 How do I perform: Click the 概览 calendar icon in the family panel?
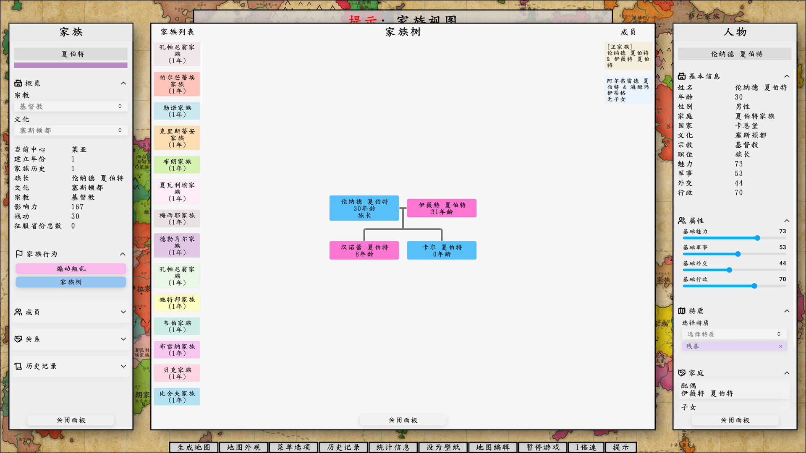point(18,83)
